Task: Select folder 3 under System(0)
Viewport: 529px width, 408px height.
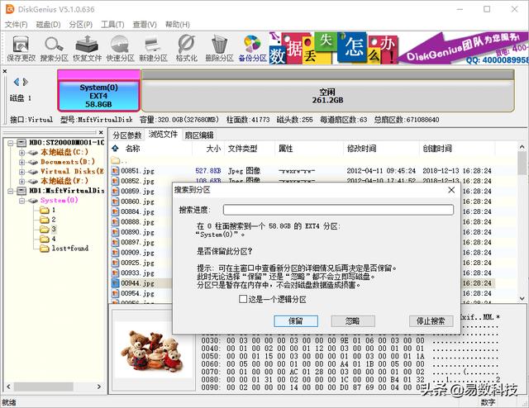Action: [x=48, y=230]
